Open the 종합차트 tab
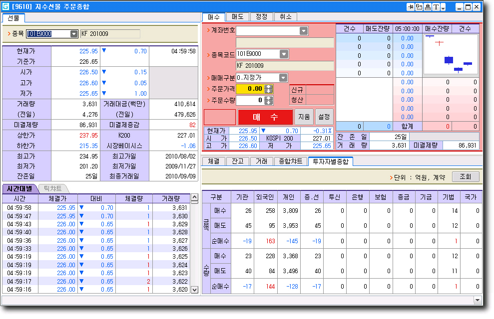494x319 pixels. pos(290,161)
